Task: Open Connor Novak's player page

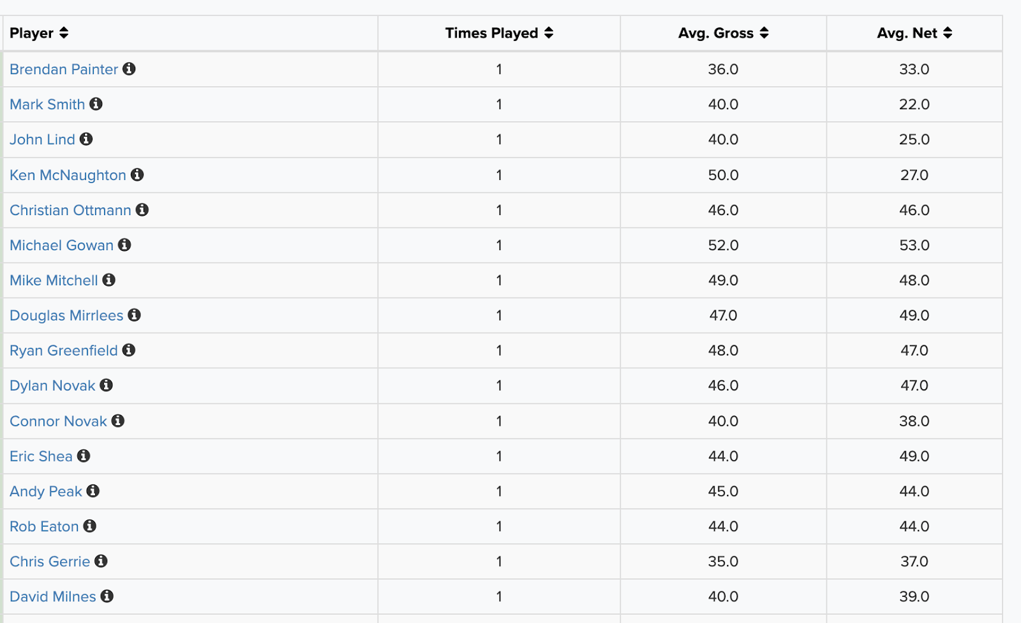Action: (58, 421)
